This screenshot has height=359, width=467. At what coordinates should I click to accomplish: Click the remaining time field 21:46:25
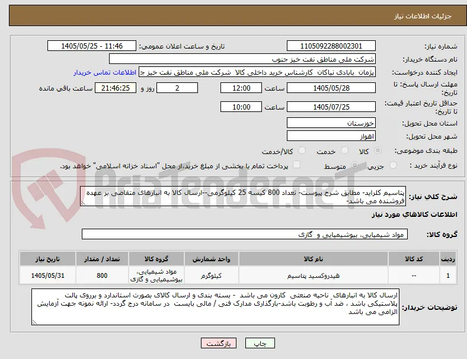[x=116, y=88]
